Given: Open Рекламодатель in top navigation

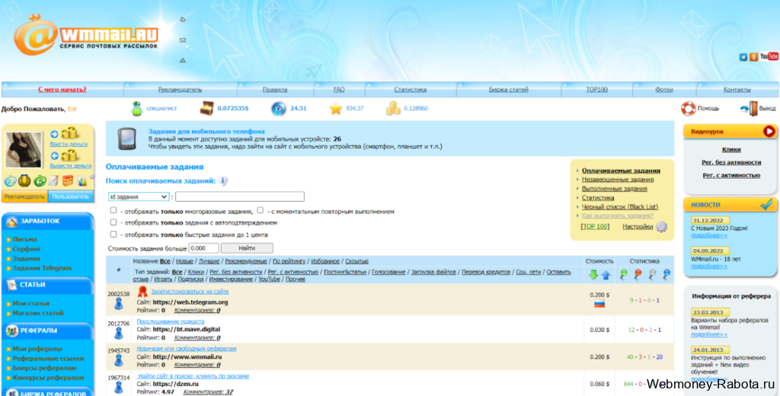Looking at the screenshot, I should (180, 90).
